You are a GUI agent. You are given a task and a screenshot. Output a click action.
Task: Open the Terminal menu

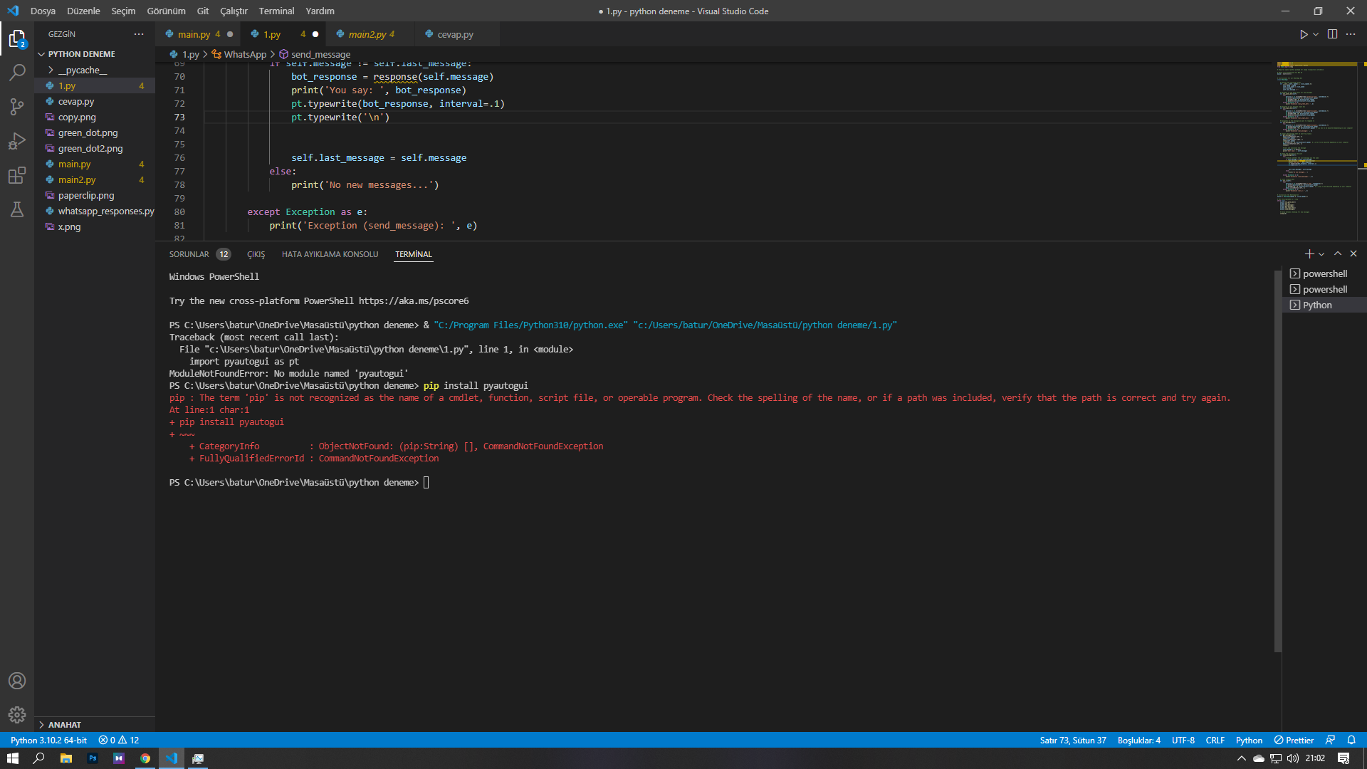276,11
